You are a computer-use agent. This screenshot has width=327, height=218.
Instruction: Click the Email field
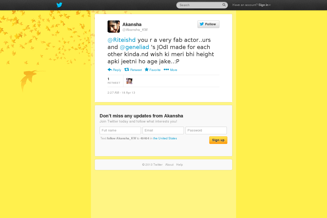point(163,130)
